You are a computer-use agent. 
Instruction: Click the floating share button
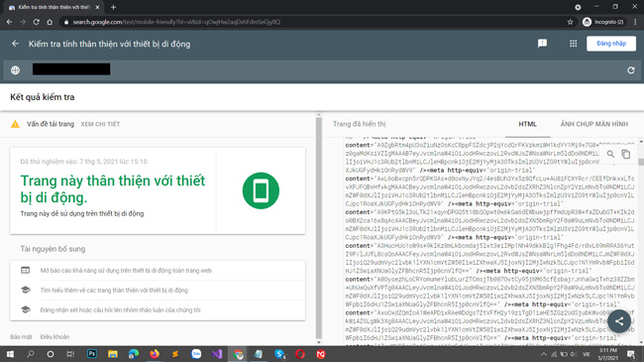[x=619, y=321]
